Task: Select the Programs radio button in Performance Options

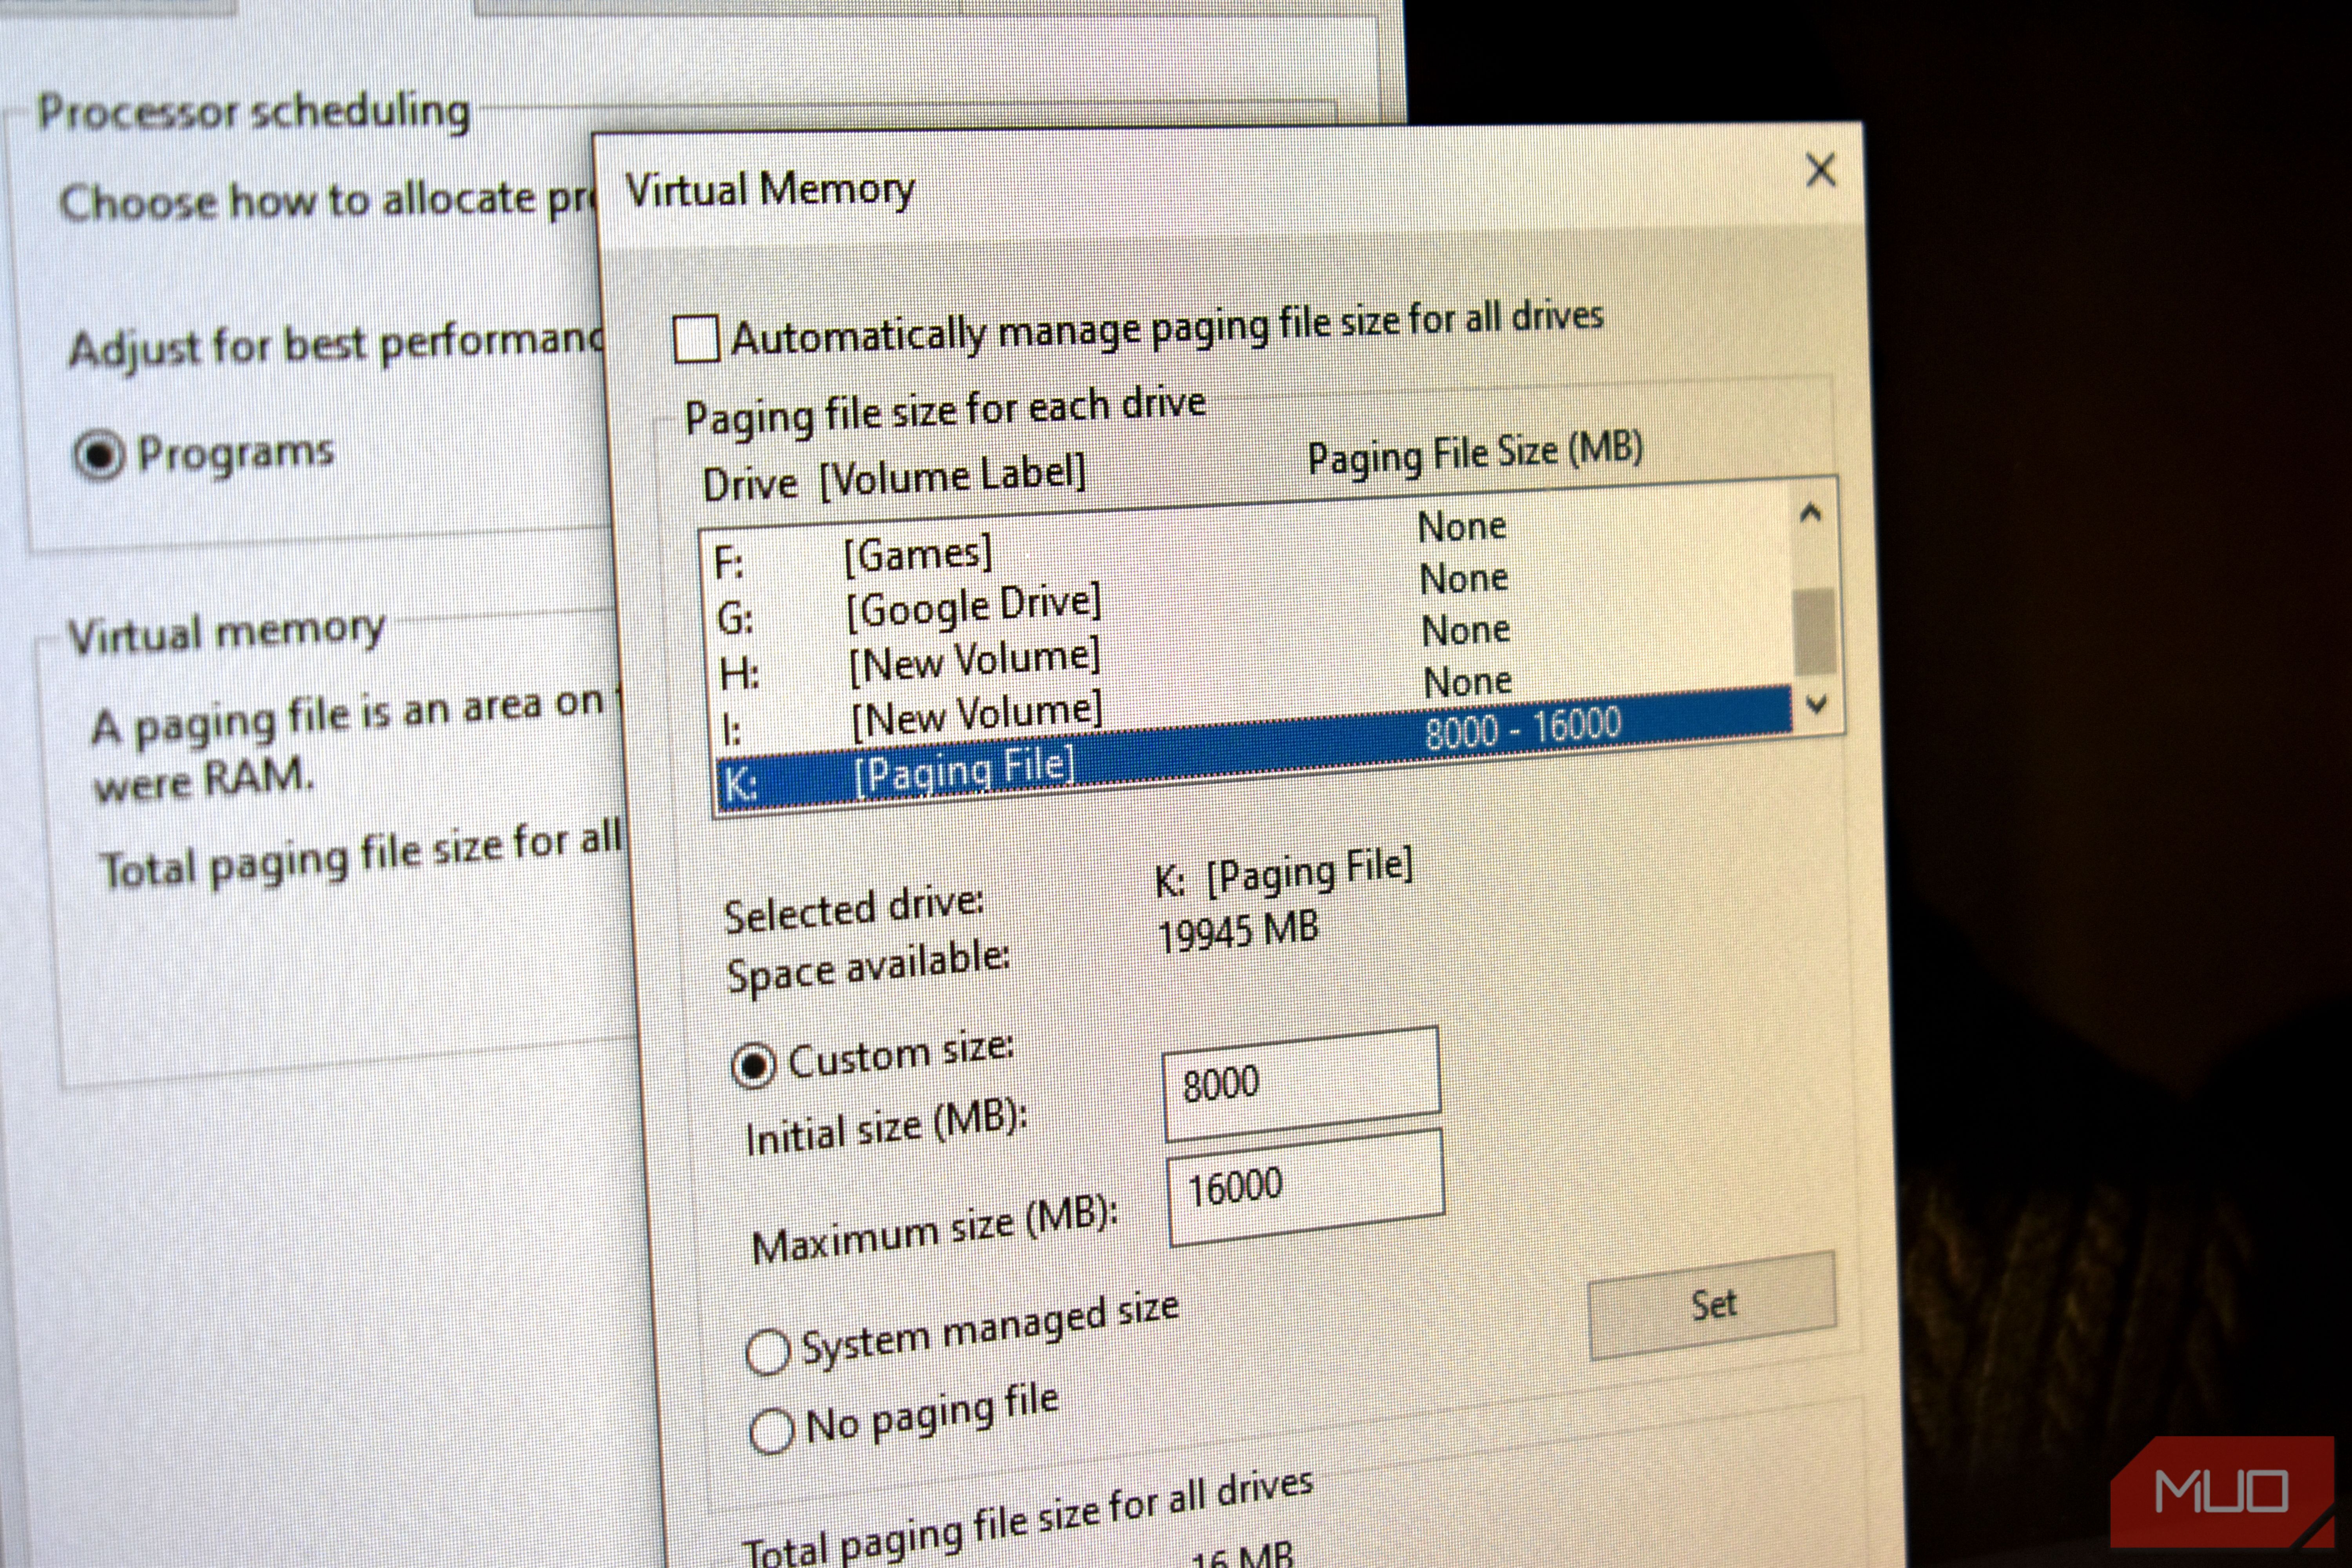Action: 99,456
